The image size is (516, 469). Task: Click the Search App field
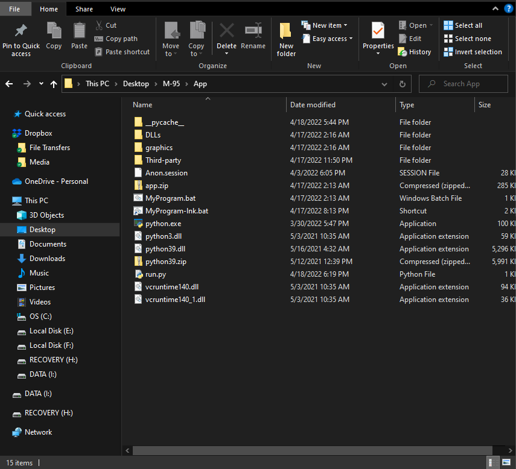pos(463,84)
